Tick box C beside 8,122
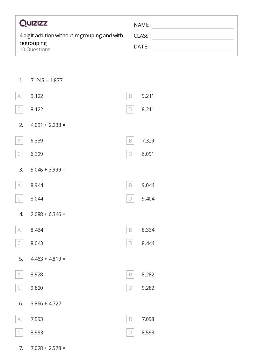The width and height of the screenshot is (253, 358). pyautogui.click(x=19, y=109)
